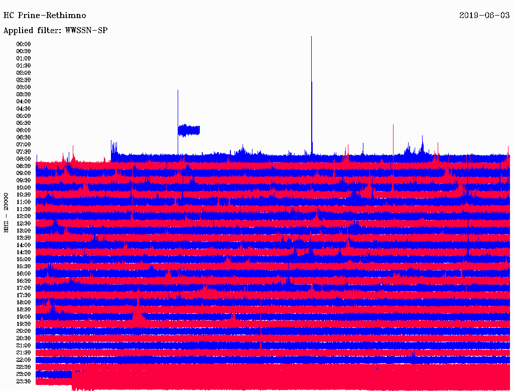Select the 05:30 time label
Viewport: 514px width, 391px height.
pos(23,123)
